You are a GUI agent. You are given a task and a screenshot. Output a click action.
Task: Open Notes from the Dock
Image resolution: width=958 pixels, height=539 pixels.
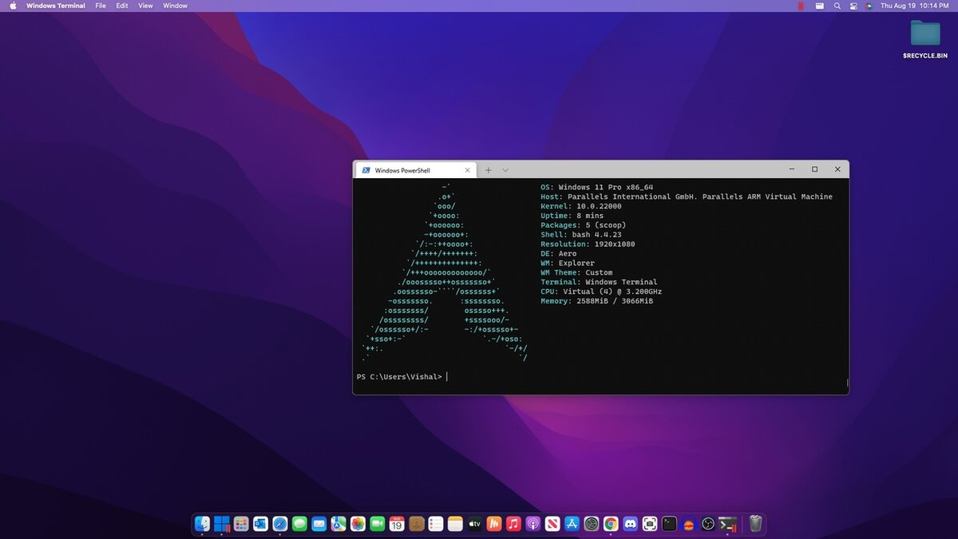click(x=455, y=524)
